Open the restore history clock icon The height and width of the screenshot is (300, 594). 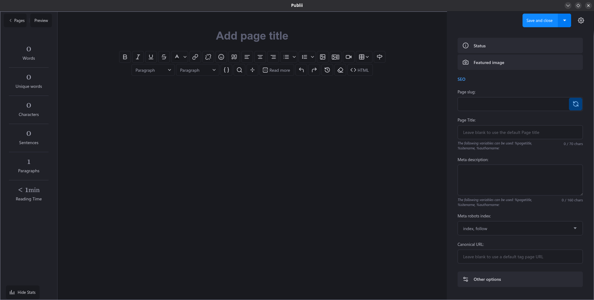click(x=327, y=70)
